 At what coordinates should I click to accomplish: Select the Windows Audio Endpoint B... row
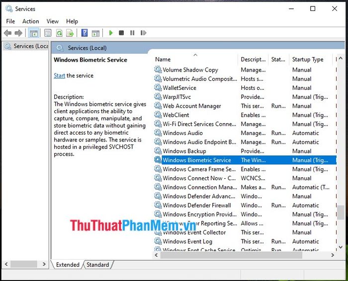click(245, 142)
